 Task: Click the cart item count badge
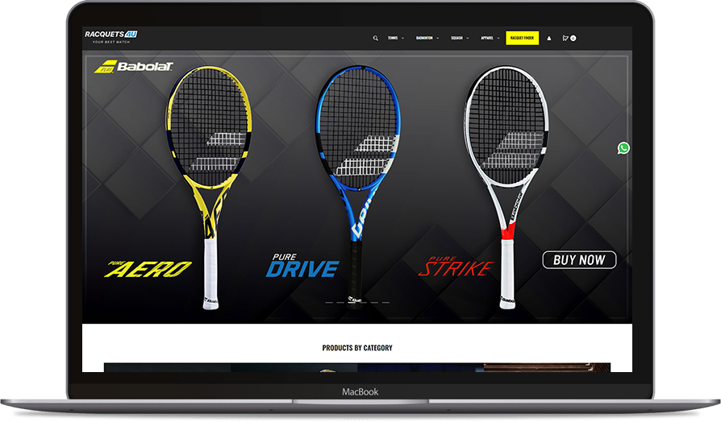pos(573,38)
